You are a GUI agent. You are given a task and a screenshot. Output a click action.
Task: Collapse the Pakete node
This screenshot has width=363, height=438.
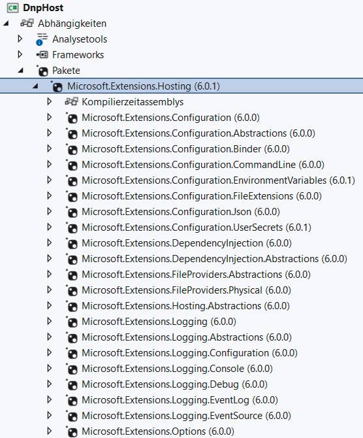(21, 71)
